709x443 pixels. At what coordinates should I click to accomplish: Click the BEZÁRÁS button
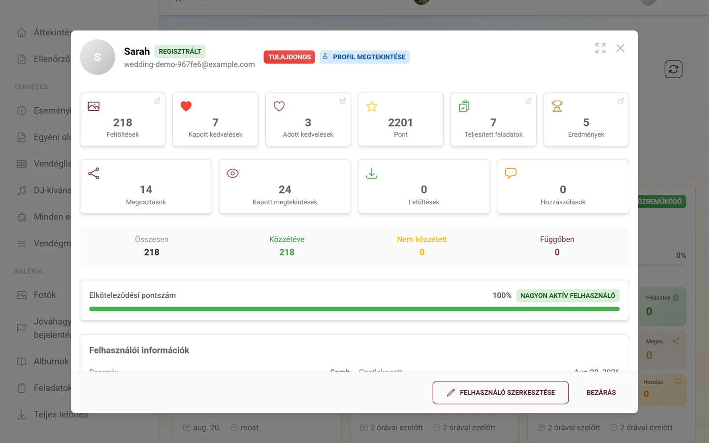tap(601, 393)
